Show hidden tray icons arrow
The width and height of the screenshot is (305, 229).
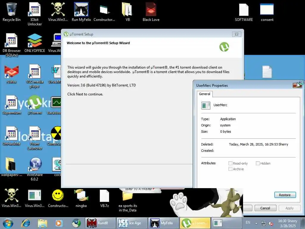click(256, 223)
